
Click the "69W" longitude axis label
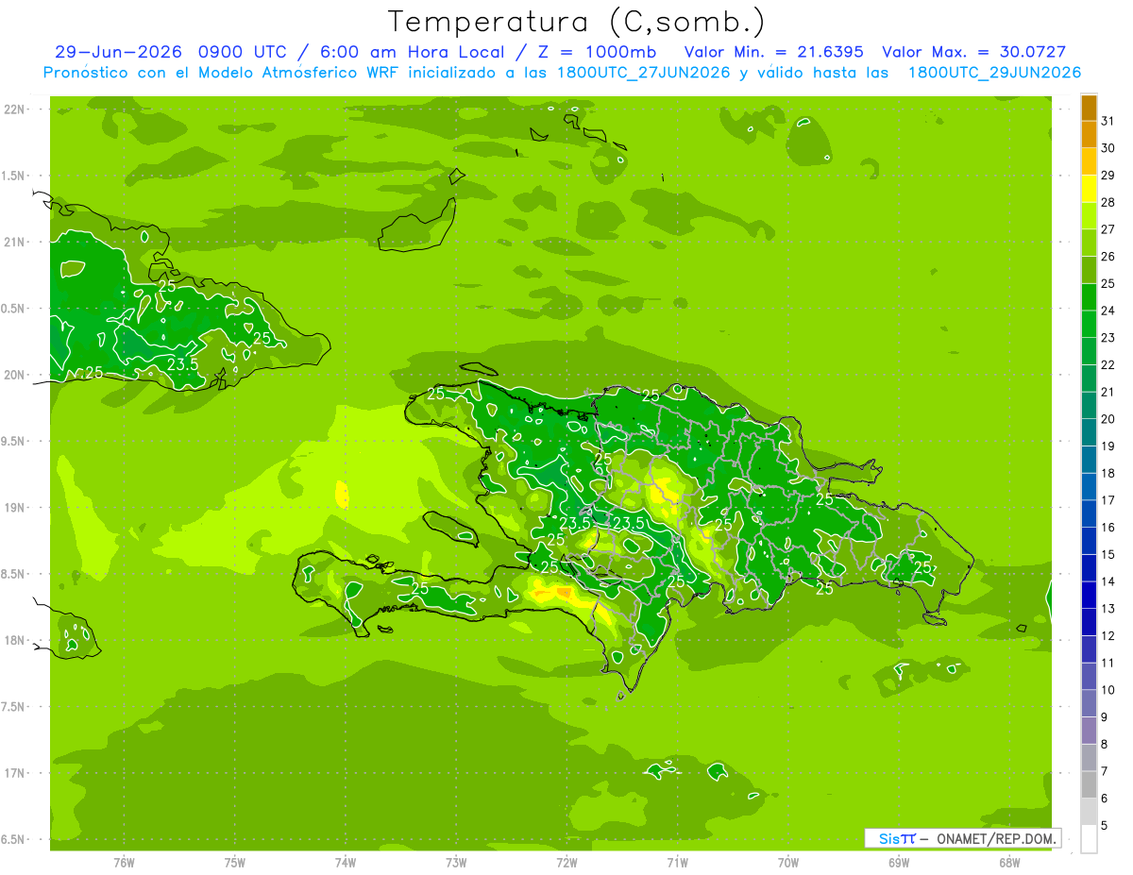898,863
